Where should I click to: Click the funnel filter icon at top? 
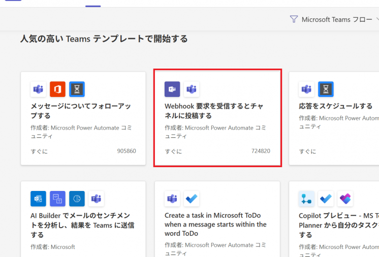[294, 19]
